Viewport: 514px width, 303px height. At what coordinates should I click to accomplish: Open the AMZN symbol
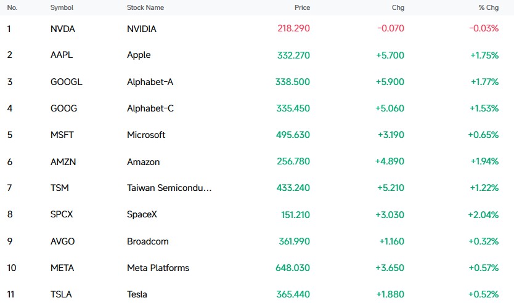pyautogui.click(x=63, y=162)
